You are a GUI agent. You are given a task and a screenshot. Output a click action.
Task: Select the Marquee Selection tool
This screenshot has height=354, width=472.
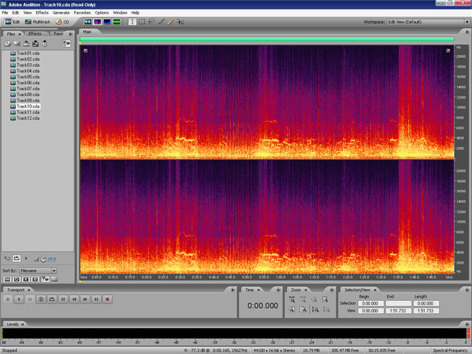[x=142, y=22]
